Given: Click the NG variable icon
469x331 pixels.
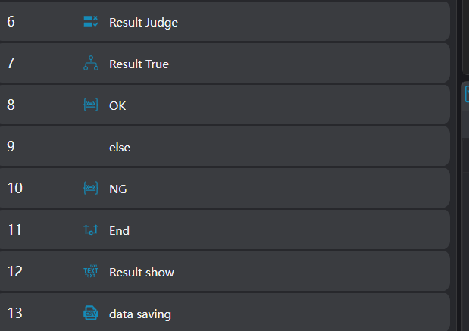Looking at the screenshot, I should tap(91, 189).
